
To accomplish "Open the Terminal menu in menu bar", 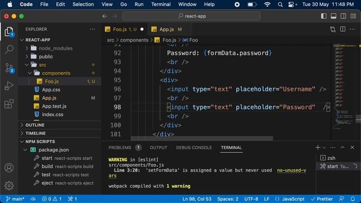I will tap(161, 5).
